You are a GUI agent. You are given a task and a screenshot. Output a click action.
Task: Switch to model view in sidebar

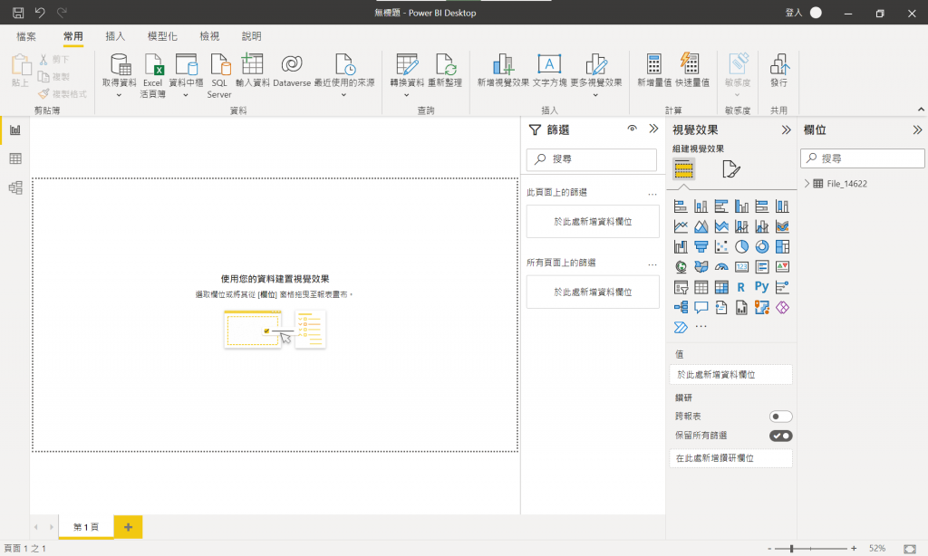(x=15, y=188)
